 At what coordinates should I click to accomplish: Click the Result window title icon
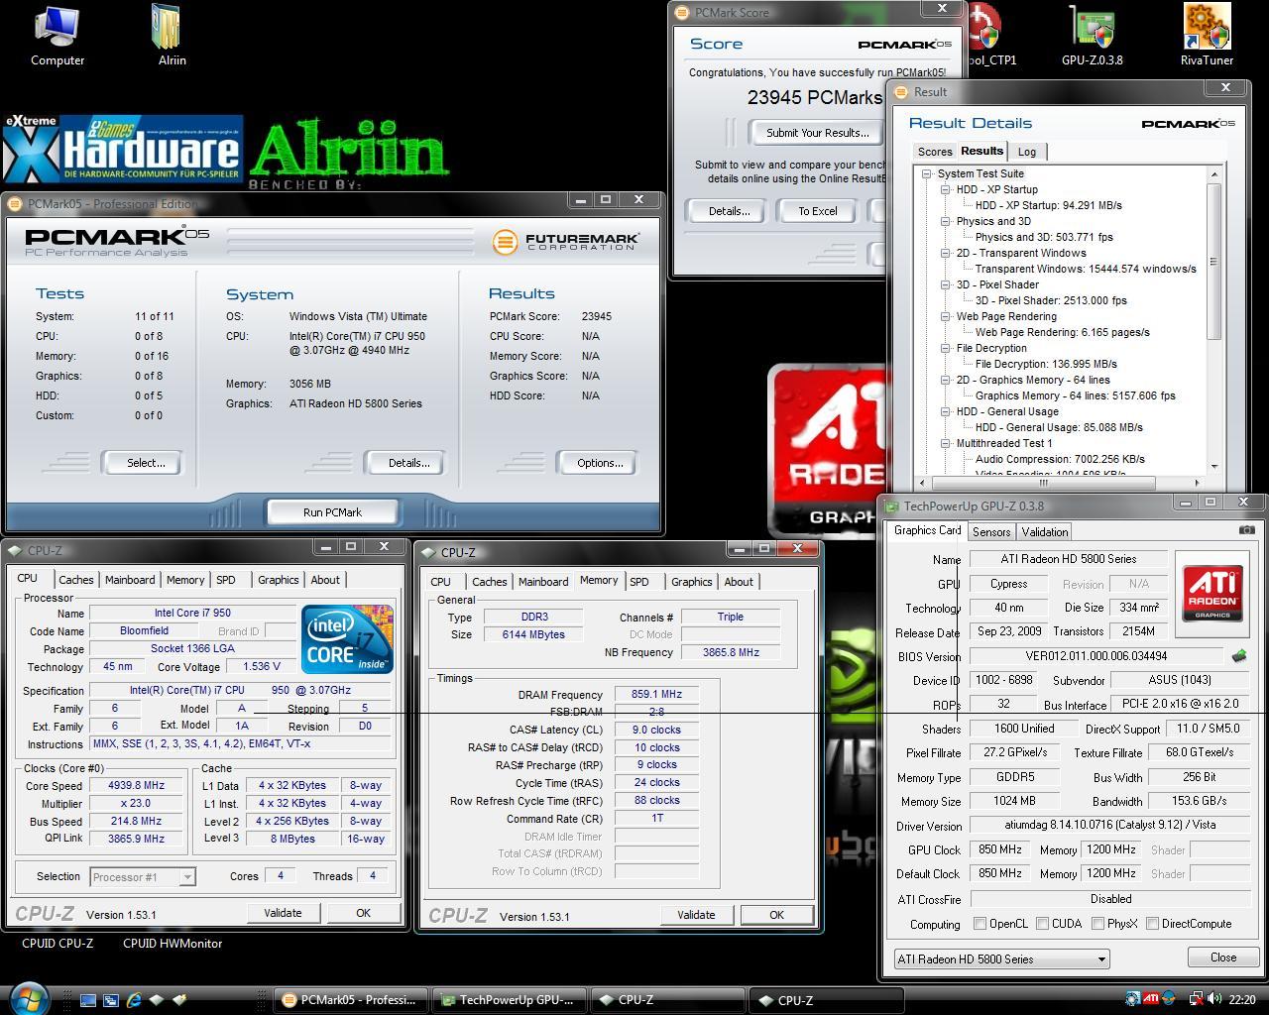tap(901, 92)
